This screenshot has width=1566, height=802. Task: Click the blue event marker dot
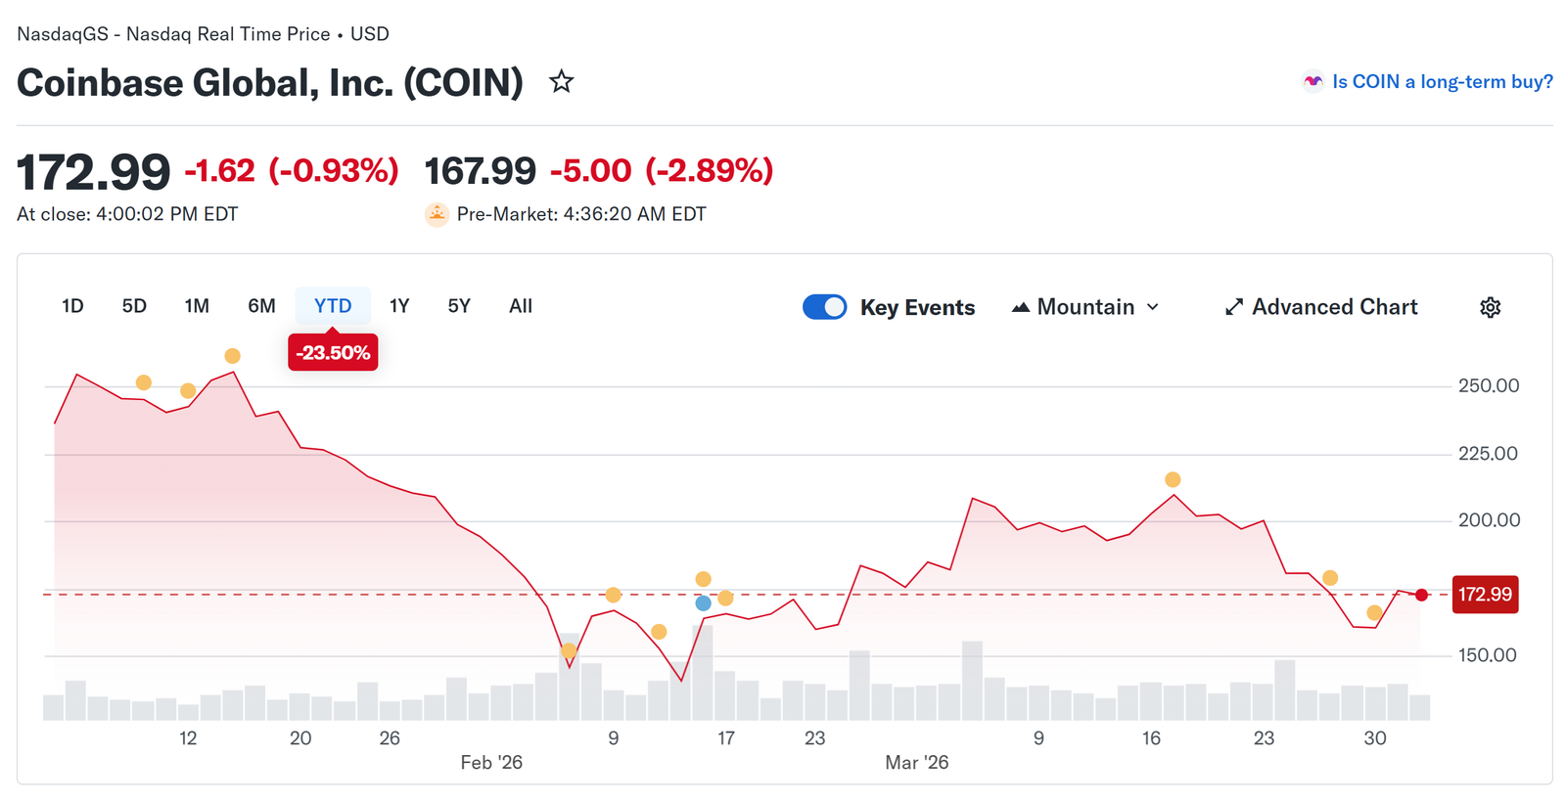703,603
